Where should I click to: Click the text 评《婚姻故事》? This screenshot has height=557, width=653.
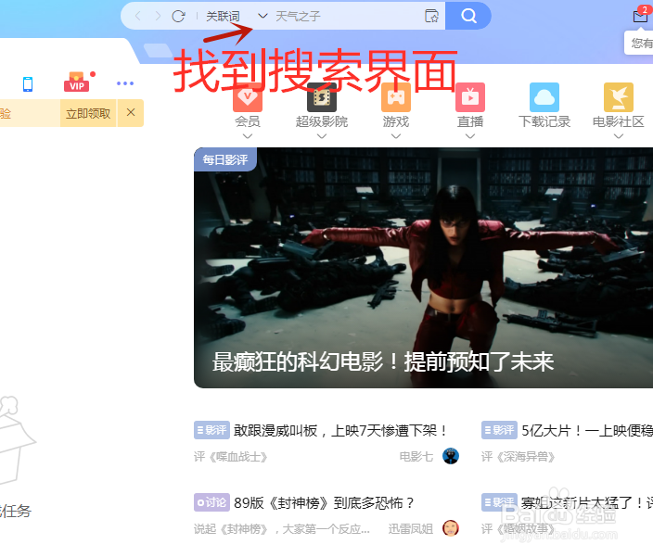pyautogui.click(x=519, y=528)
